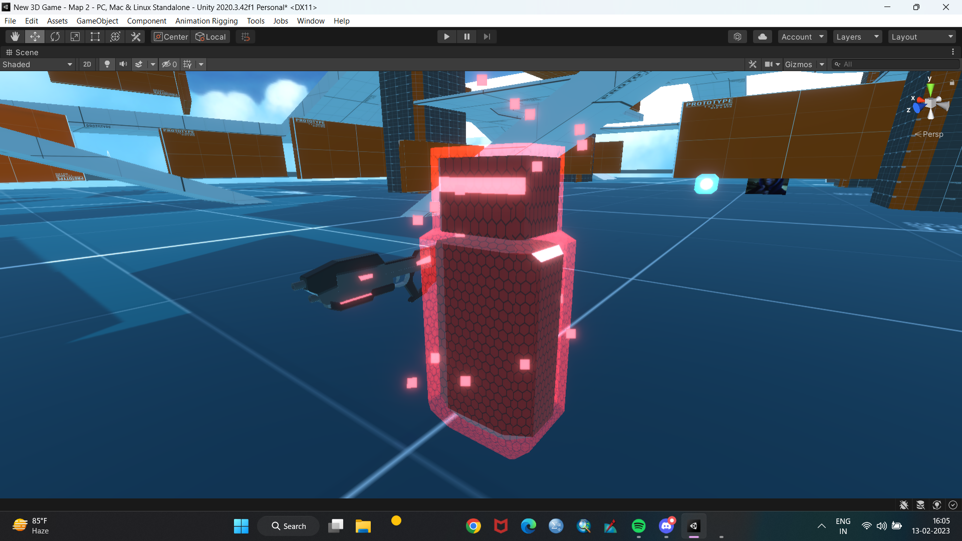Open custom editor tools
Image resolution: width=962 pixels, height=541 pixels.
(x=136, y=37)
